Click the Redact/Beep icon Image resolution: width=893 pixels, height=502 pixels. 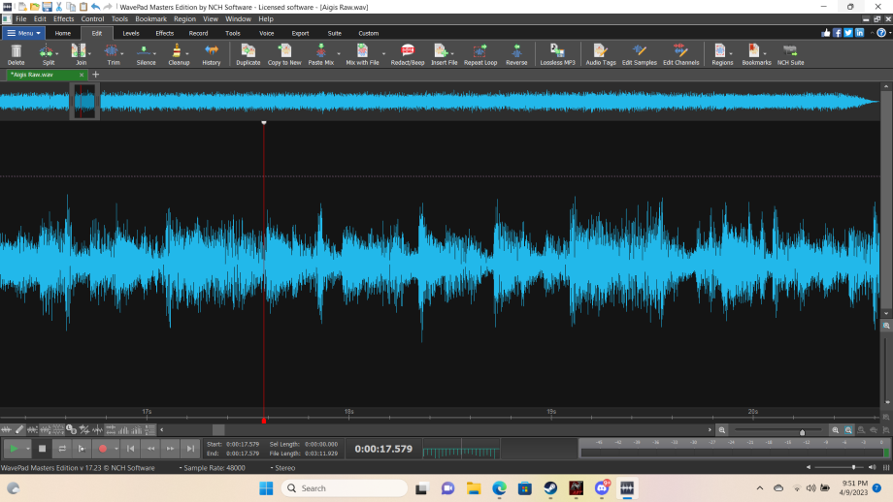(x=408, y=54)
